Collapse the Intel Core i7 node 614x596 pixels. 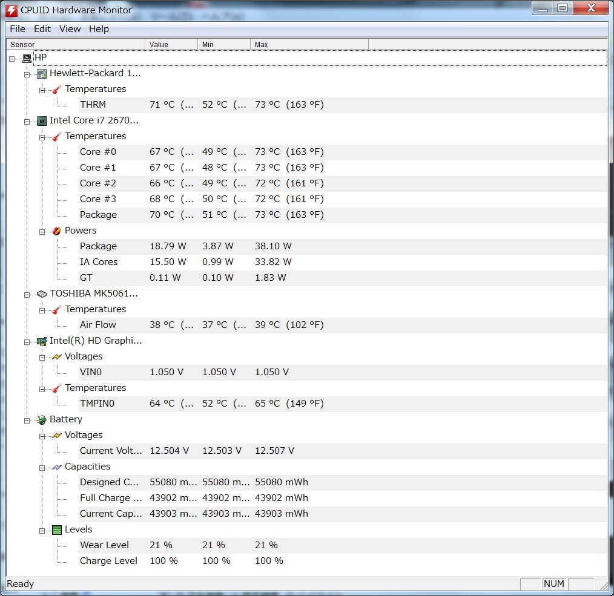[x=27, y=121]
